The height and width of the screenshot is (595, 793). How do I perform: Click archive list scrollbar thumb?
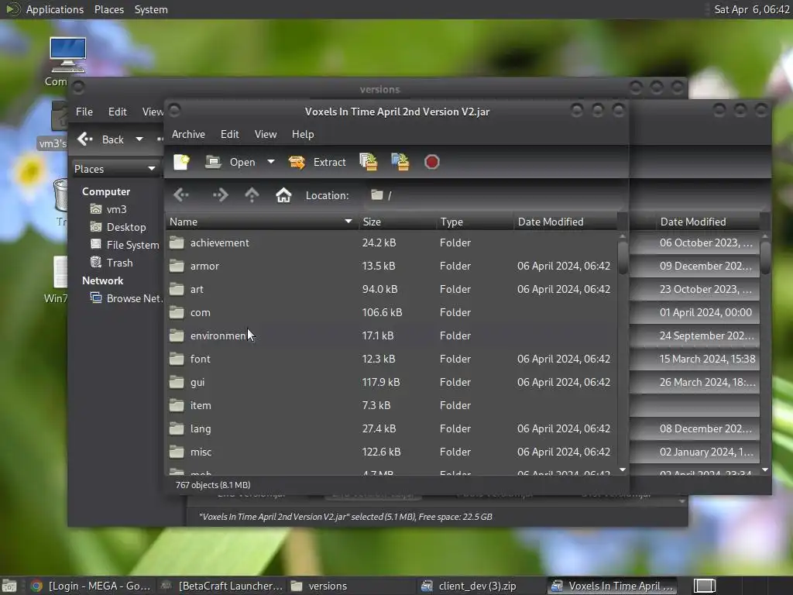(623, 258)
